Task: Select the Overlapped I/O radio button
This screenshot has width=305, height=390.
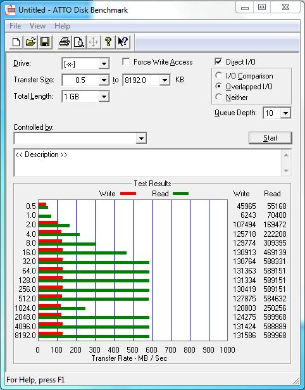Action: click(218, 86)
